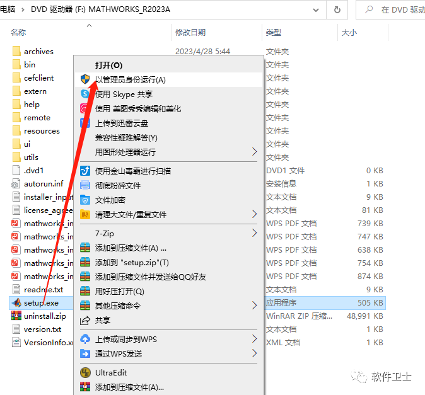Sort by 大小 column header
425x395 pixels.
pos(349,33)
